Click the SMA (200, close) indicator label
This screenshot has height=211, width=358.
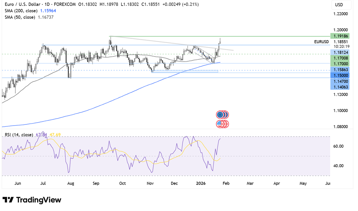(21, 11)
